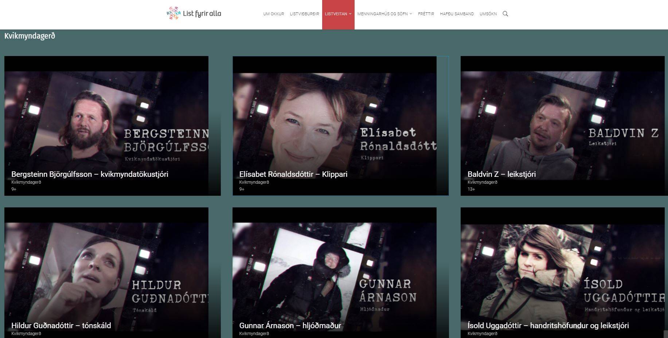Open the Menningarhús og söfn menu label
668x338 pixels.
pyautogui.click(x=382, y=14)
